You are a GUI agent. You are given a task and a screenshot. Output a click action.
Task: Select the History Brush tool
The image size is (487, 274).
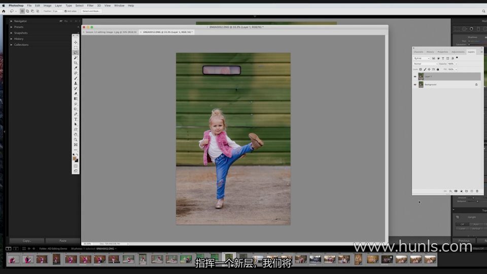click(76, 88)
